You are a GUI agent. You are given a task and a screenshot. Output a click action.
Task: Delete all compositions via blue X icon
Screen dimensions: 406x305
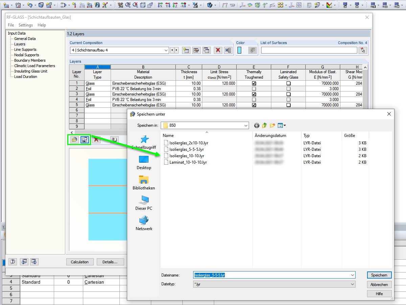(x=228, y=50)
